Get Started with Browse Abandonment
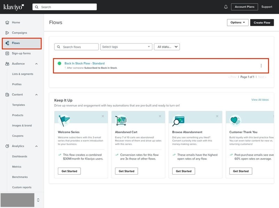The image size is (279, 208). [x=184, y=171]
